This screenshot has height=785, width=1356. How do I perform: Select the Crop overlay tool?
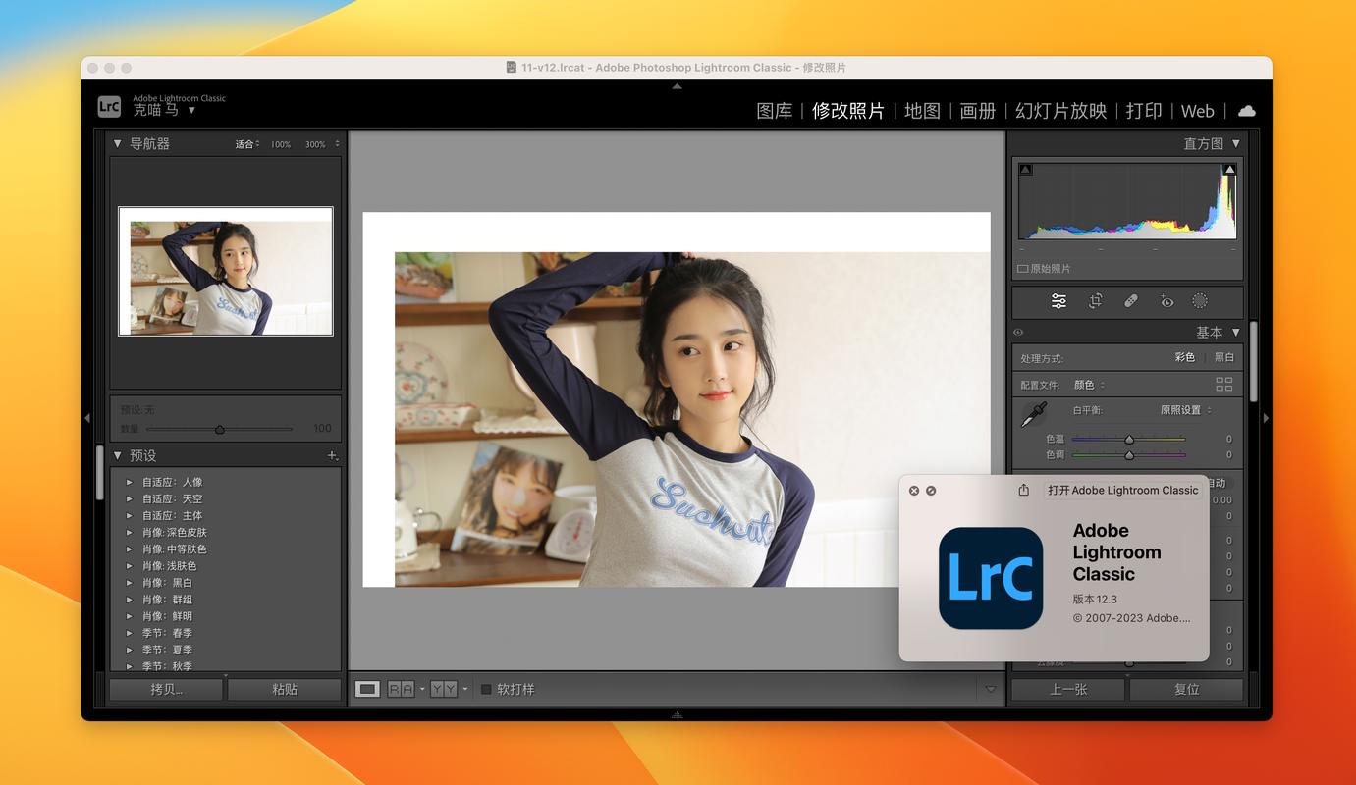[1095, 301]
